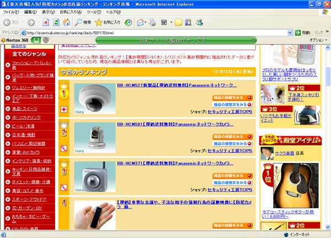Open Favorites star button
The image size is (331, 238).
(108, 22)
